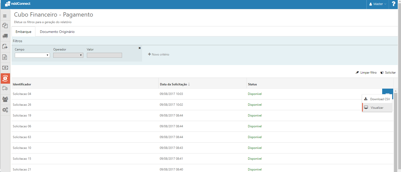Open the hamburger menu in sidebar

click(5, 16)
